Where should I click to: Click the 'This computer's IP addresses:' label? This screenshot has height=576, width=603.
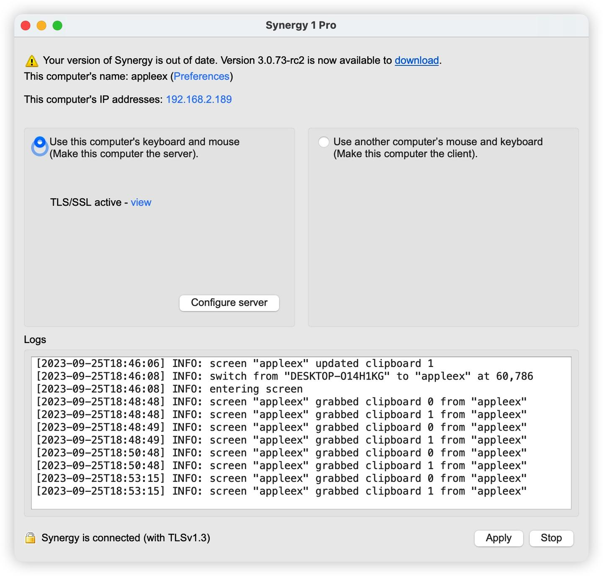[x=93, y=99]
